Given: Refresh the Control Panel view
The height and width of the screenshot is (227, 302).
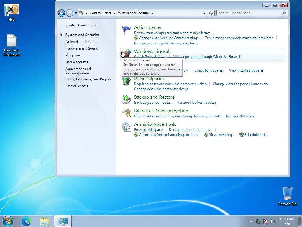Looking at the screenshot, I should click(211, 13).
